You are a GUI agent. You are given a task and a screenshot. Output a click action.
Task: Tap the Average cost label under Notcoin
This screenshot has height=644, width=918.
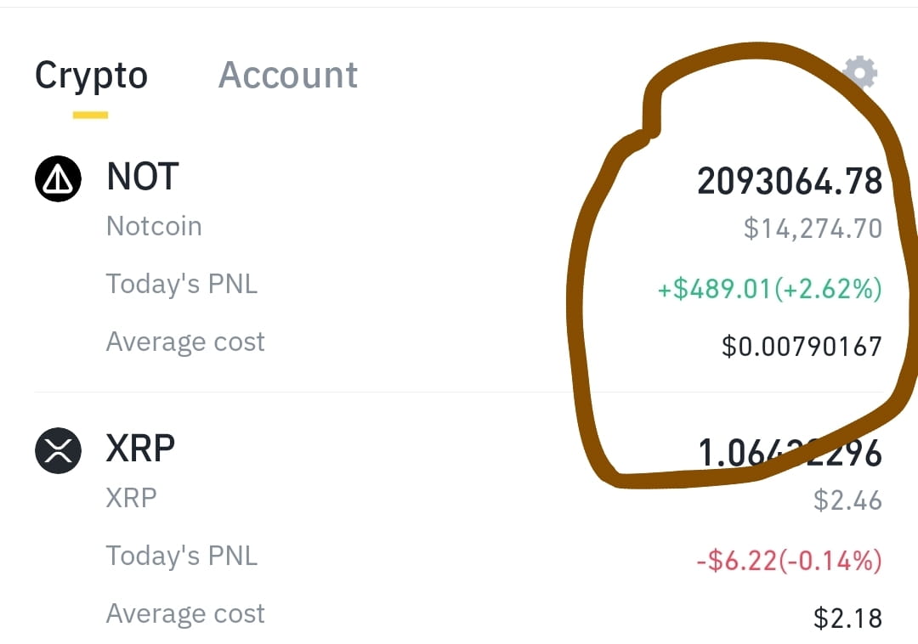[185, 342]
